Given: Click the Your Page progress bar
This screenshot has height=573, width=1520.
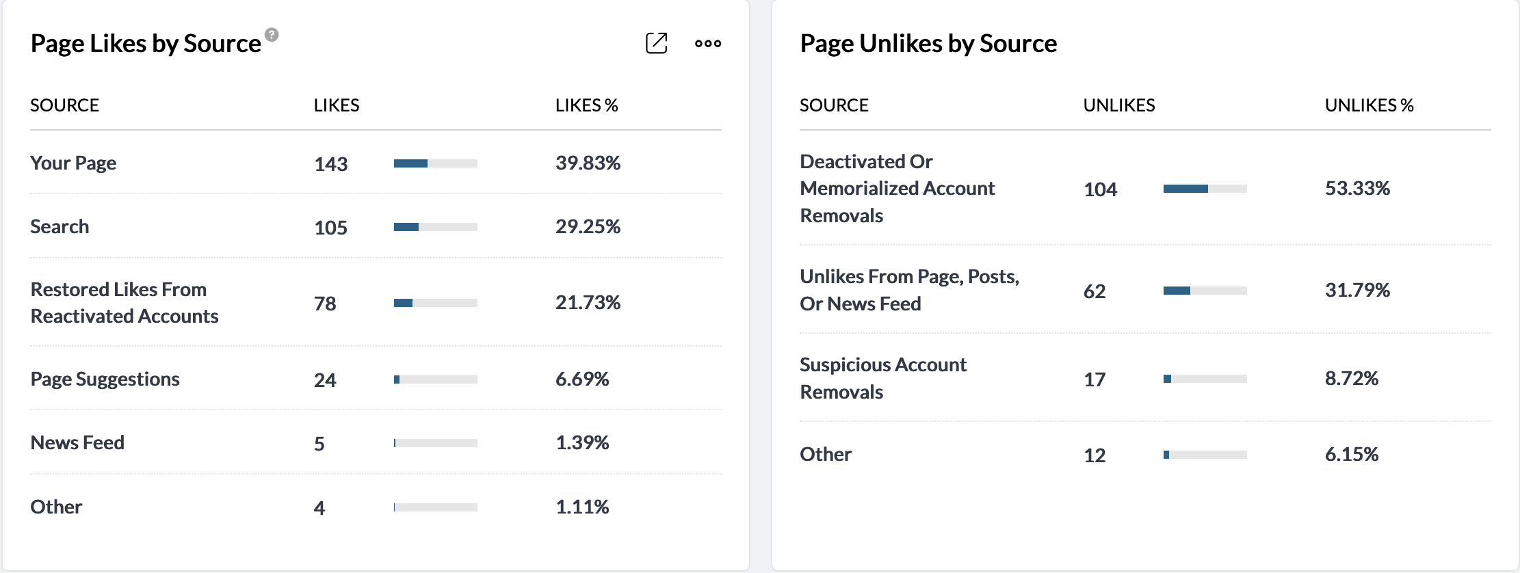Looking at the screenshot, I should pos(435,163).
